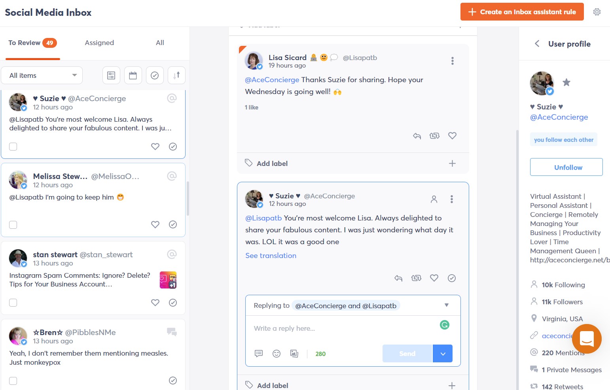Check Bren's message checkbox
Image resolution: width=610 pixels, height=390 pixels.
(13, 381)
